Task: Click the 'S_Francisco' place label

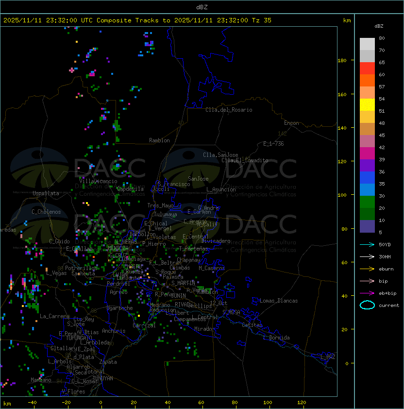Action: pyautogui.click(x=174, y=184)
